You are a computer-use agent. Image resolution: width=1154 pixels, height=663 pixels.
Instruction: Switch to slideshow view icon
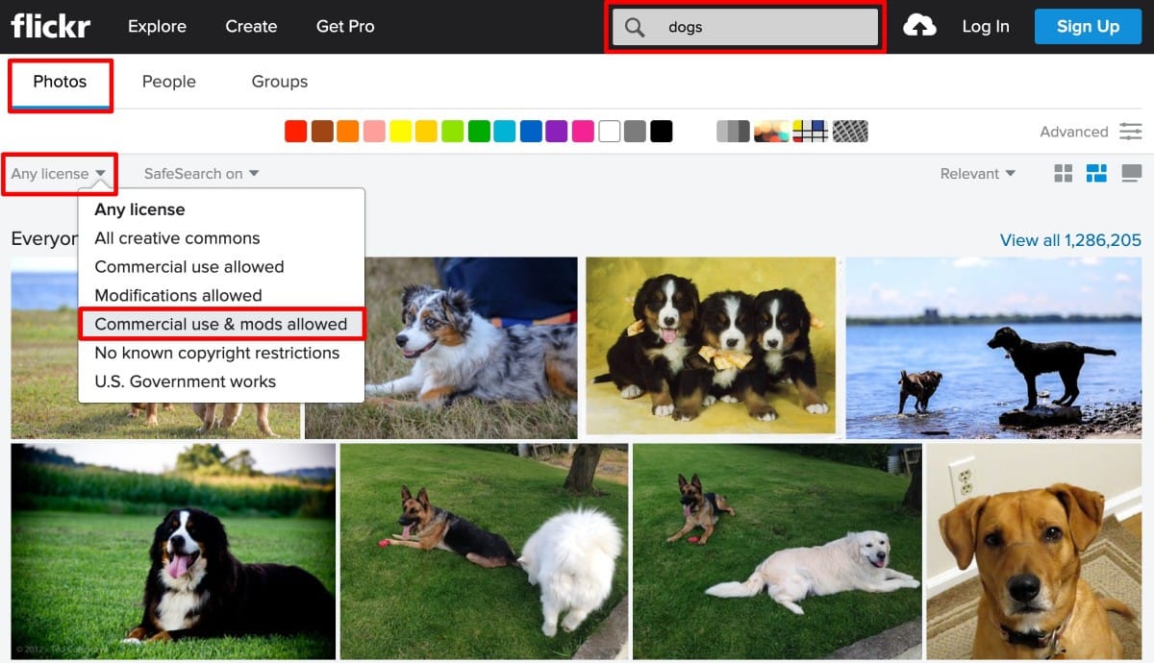[x=1131, y=173]
